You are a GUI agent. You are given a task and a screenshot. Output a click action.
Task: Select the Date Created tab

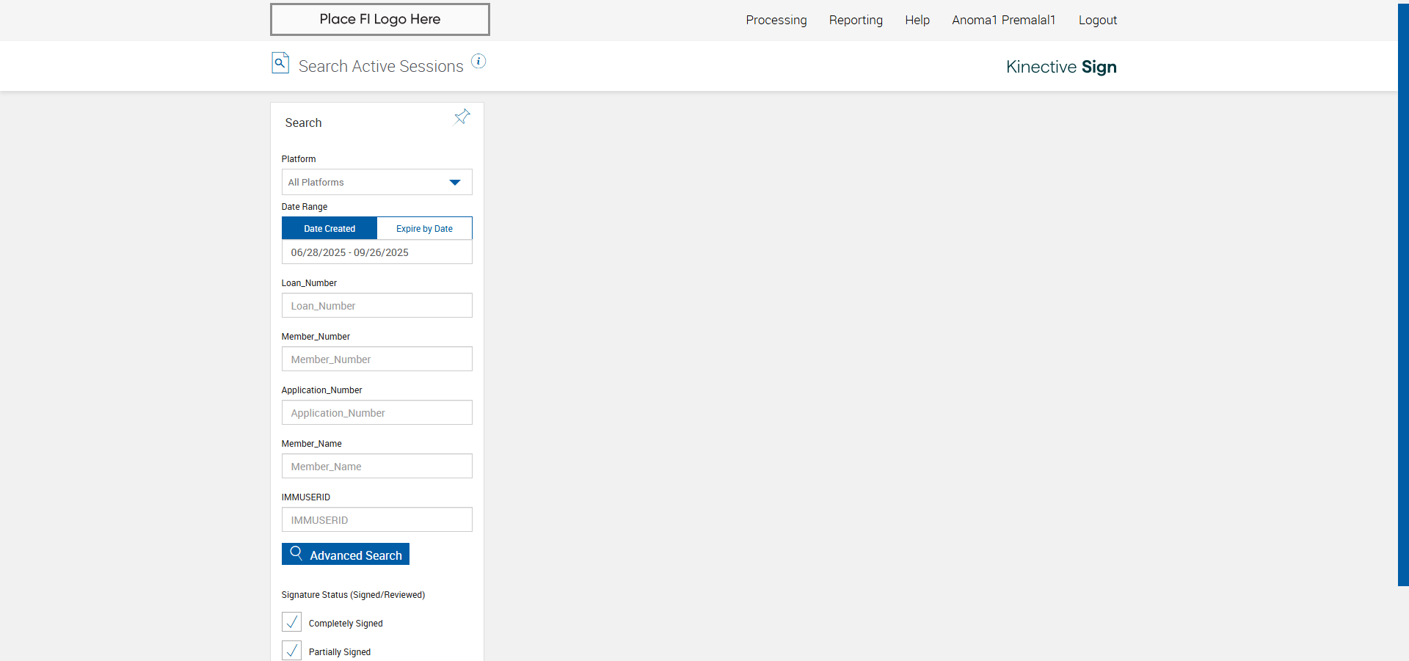click(330, 228)
